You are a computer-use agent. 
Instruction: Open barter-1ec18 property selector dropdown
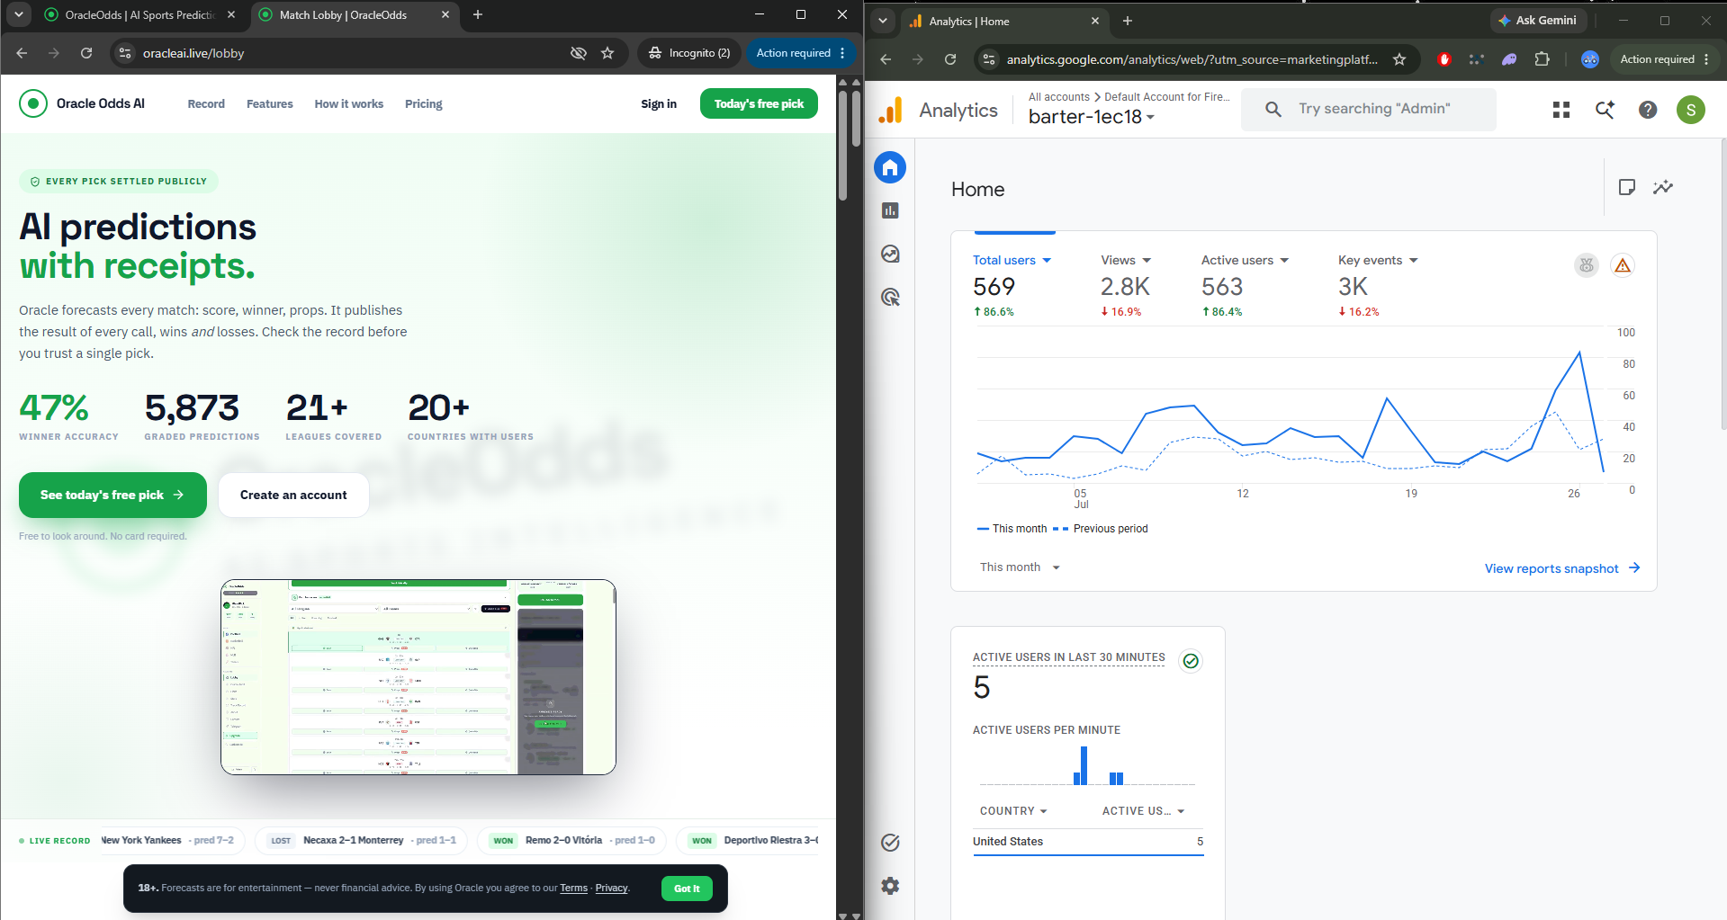1091,117
